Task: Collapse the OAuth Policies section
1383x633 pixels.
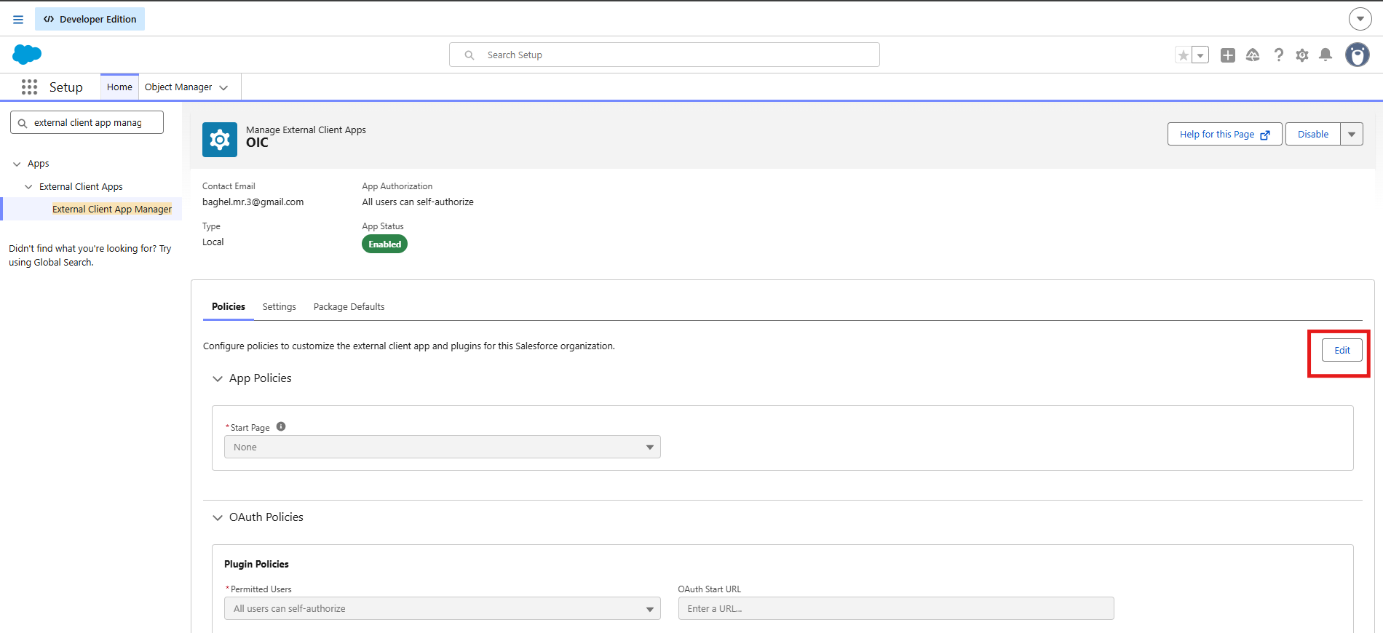Action: pyautogui.click(x=218, y=517)
